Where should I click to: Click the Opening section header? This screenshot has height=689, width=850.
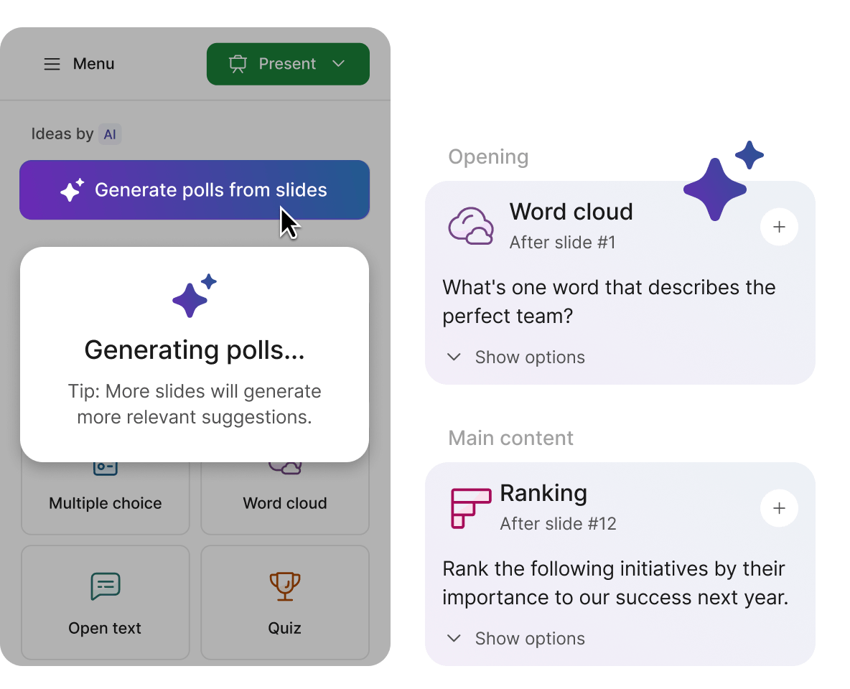(488, 156)
